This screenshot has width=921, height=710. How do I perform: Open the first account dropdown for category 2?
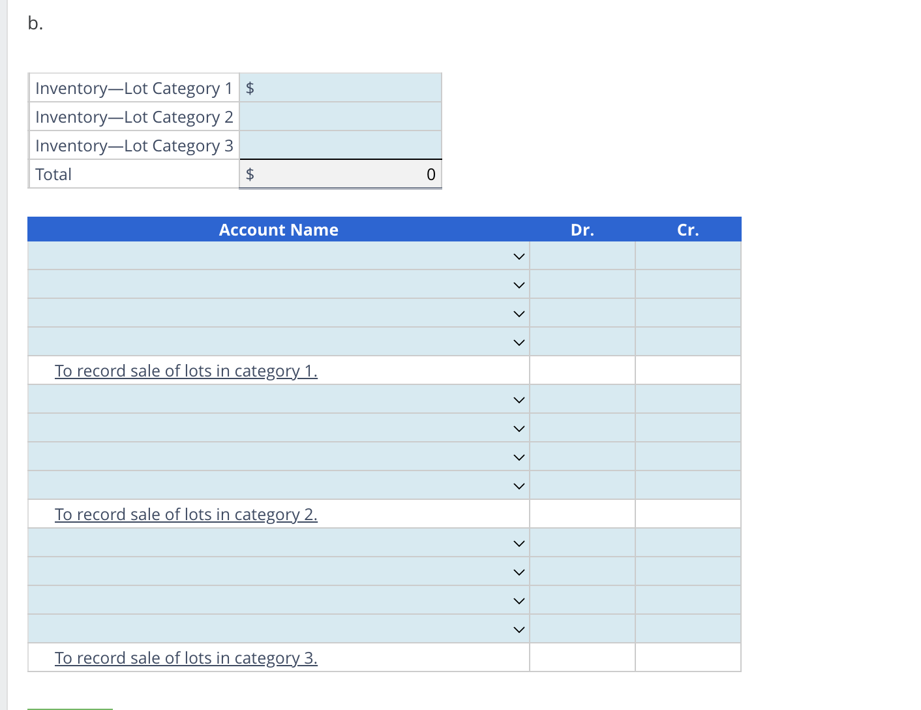coord(279,399)
